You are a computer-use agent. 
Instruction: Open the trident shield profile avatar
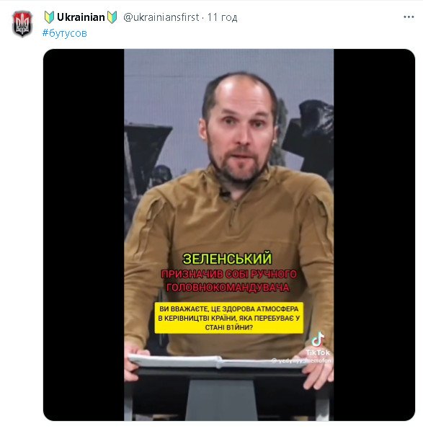pyautogui.click(x=22, y=24)
